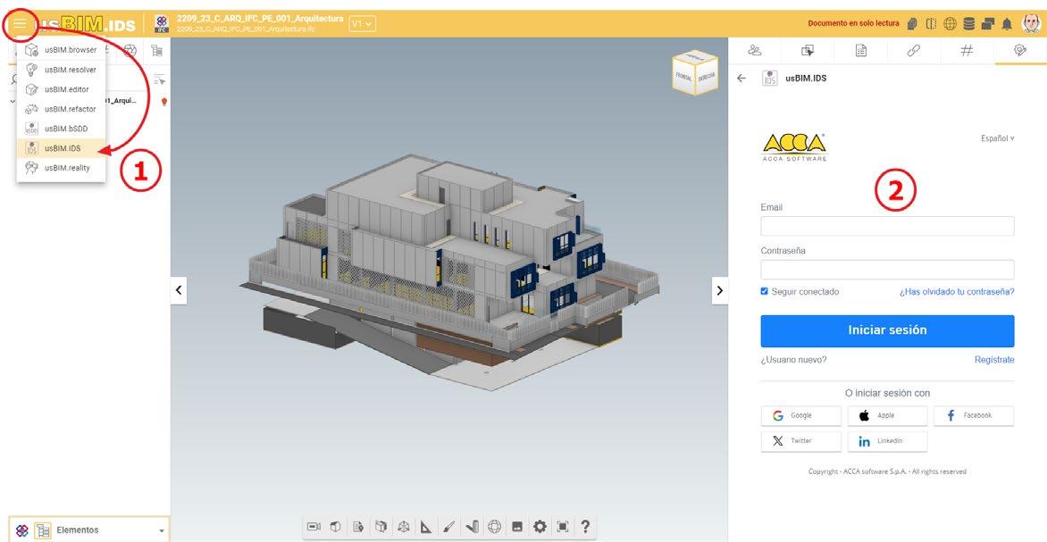Click the globe georeference icon in toolbar
The height and width of the screenshot is (542, 1047).
494,527
